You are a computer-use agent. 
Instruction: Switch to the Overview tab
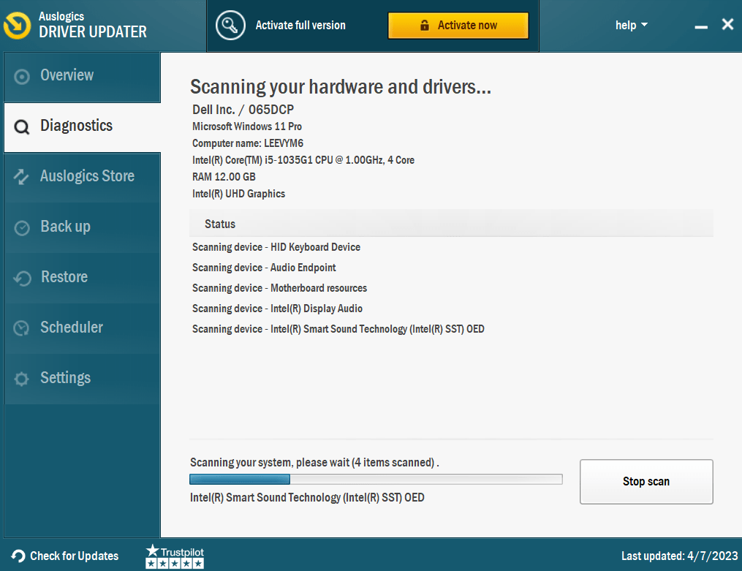click(x=67, y=75)
